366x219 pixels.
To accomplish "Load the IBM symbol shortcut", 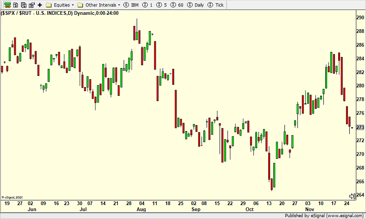I will pos(131,5).
